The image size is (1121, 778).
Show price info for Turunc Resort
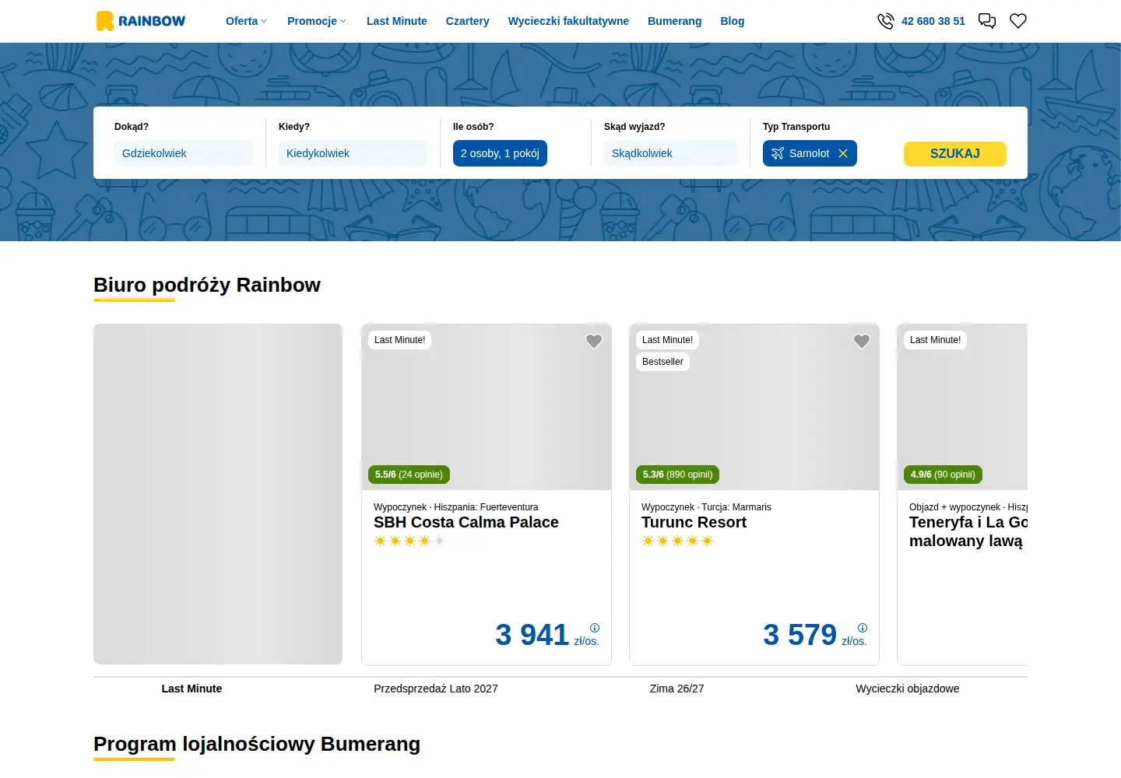pyautogui.click(x=863, y=628)
